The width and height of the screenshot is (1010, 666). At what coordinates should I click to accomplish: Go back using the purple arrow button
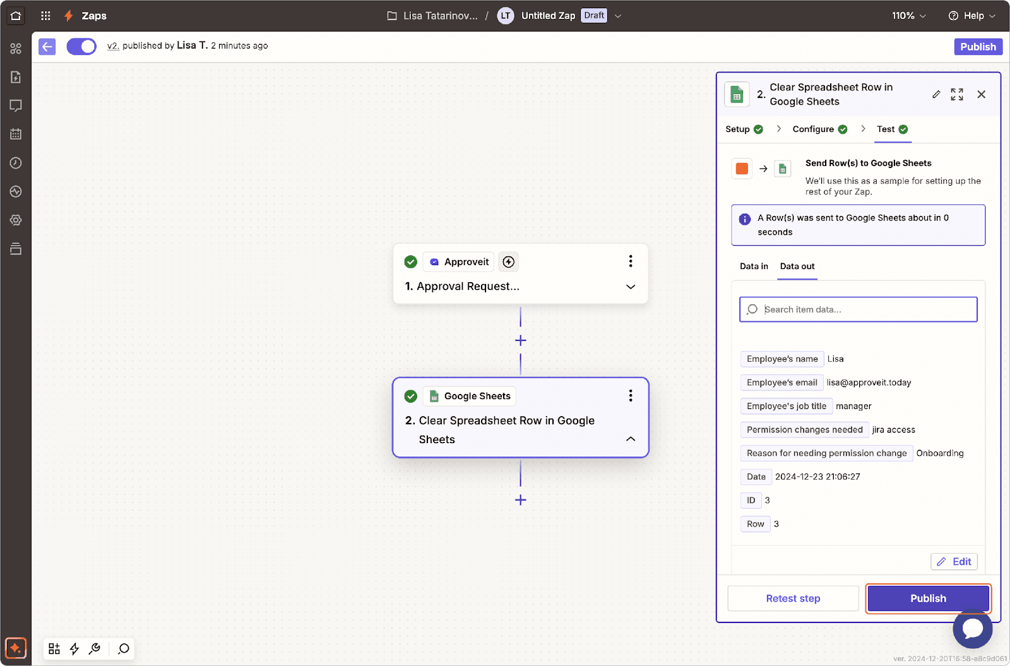pyautogui.click(x=47, y=47)
